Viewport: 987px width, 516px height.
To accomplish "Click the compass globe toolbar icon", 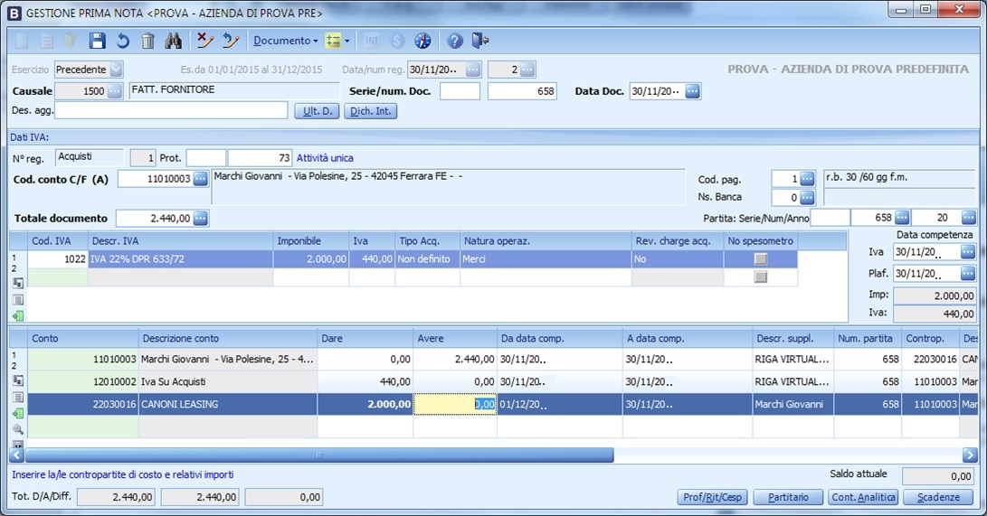I will pyautogui.click(x=422, y=41).
